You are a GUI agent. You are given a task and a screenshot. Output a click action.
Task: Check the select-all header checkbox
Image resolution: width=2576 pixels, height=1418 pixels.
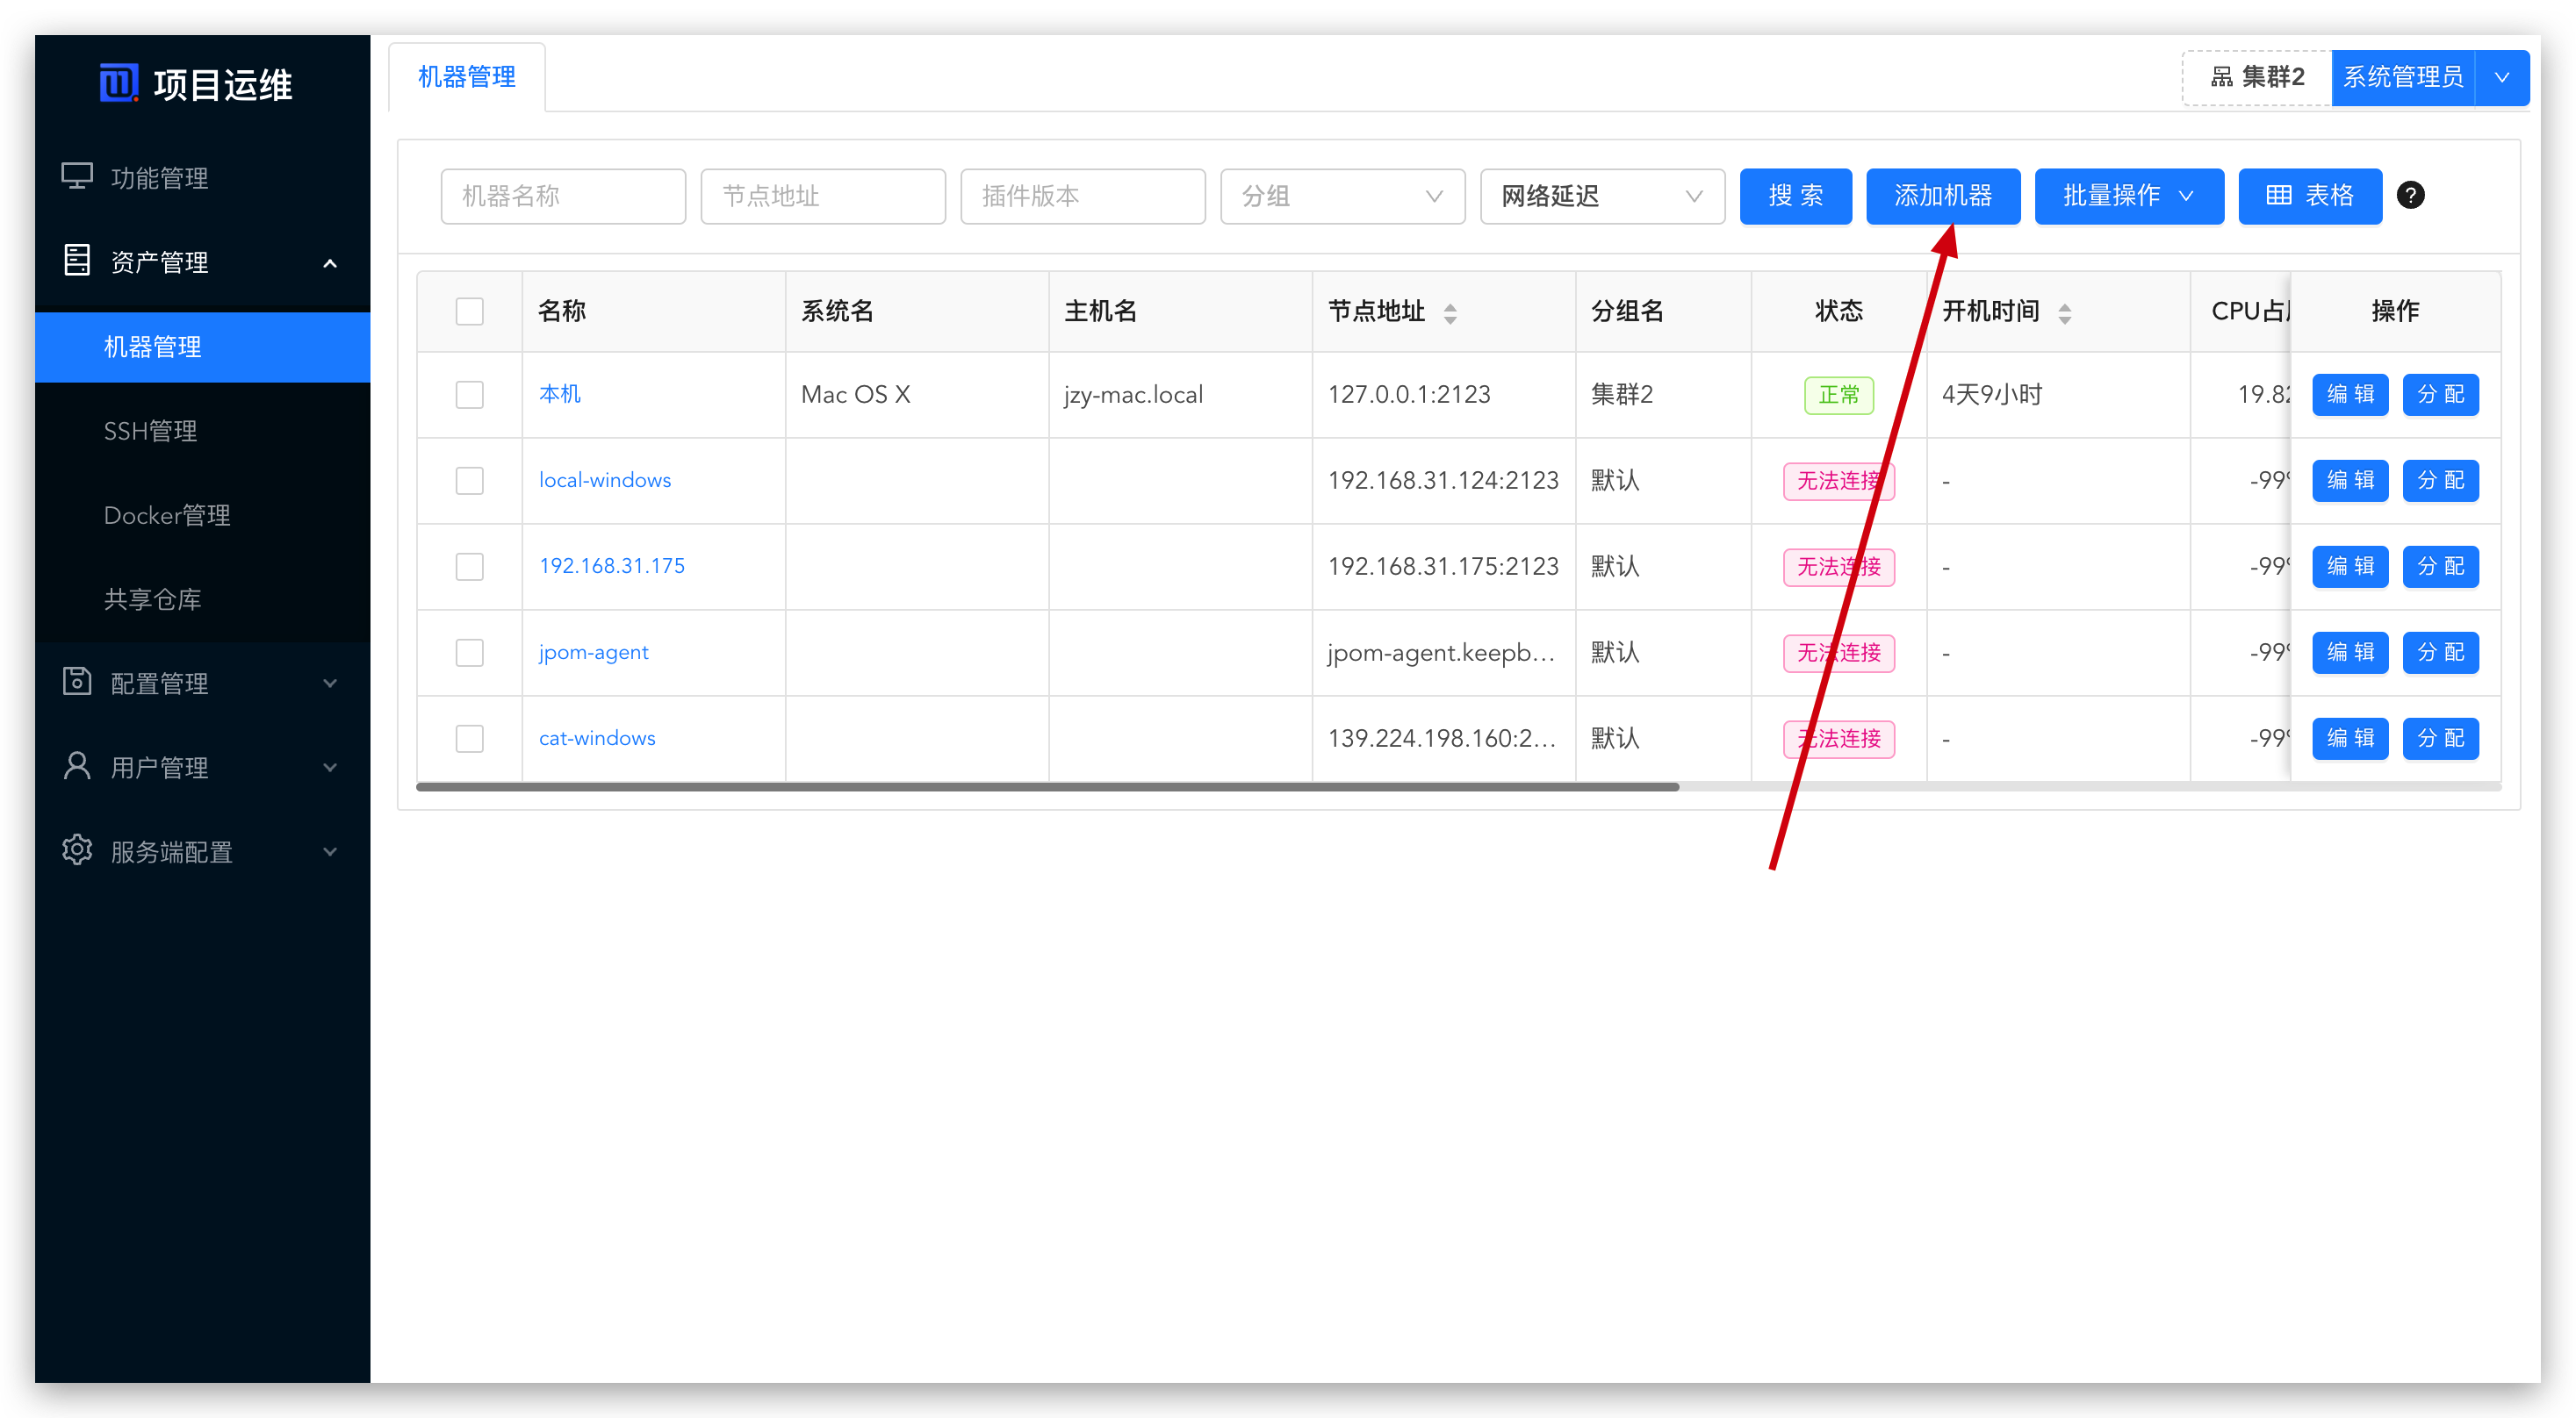[469, 311]
